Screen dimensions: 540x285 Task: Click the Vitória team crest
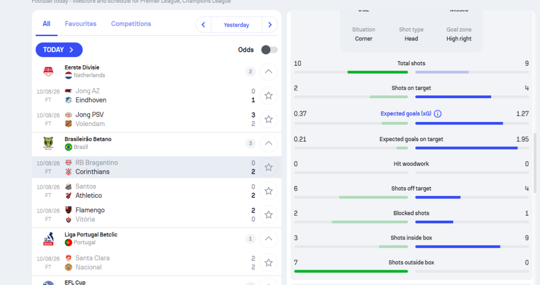[68, 219]
